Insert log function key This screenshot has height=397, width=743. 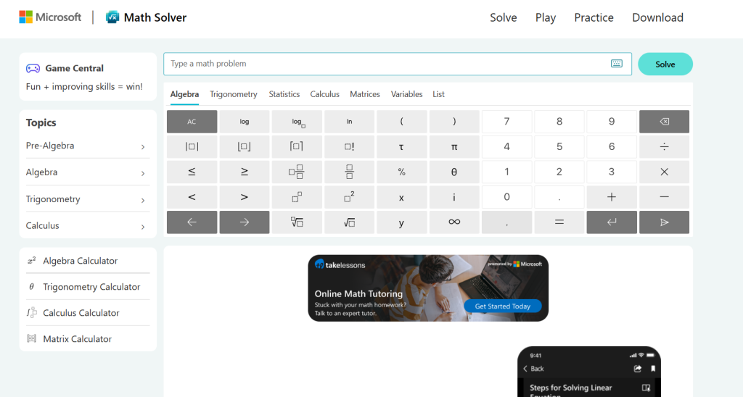245,122
